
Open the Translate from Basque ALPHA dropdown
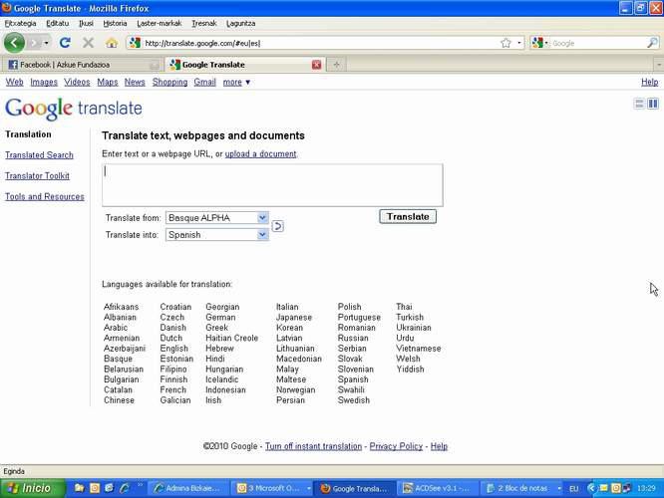coord(216,218)
